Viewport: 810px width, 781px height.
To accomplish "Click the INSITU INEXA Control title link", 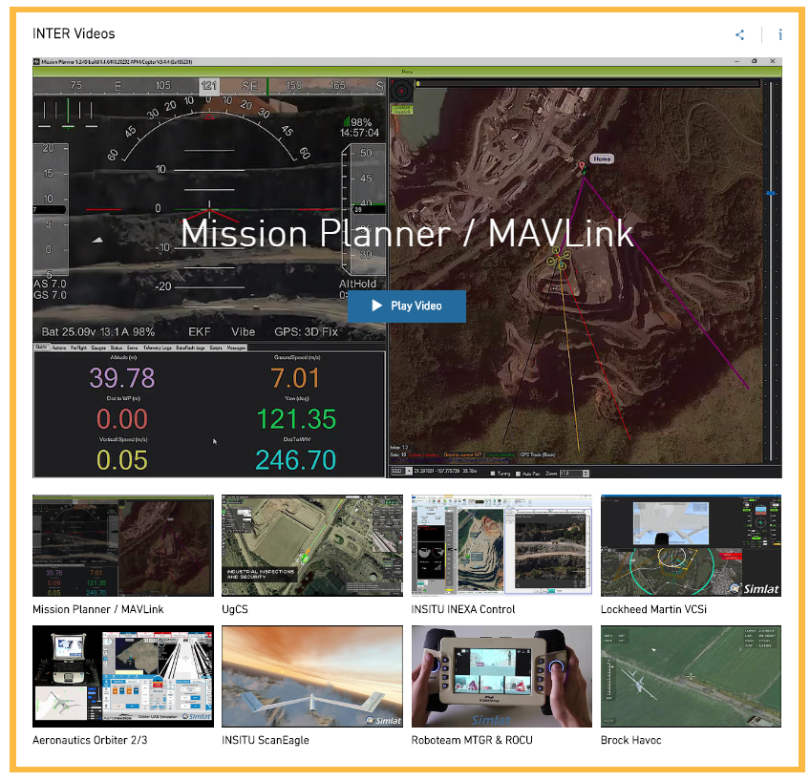I will [x=463, y=609].
